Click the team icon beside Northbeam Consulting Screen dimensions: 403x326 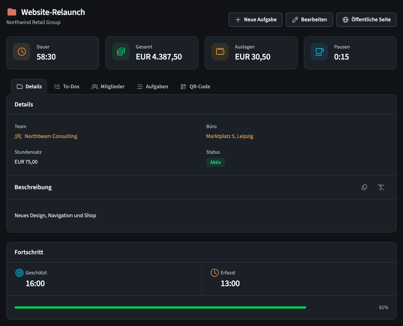pos(18,137)
